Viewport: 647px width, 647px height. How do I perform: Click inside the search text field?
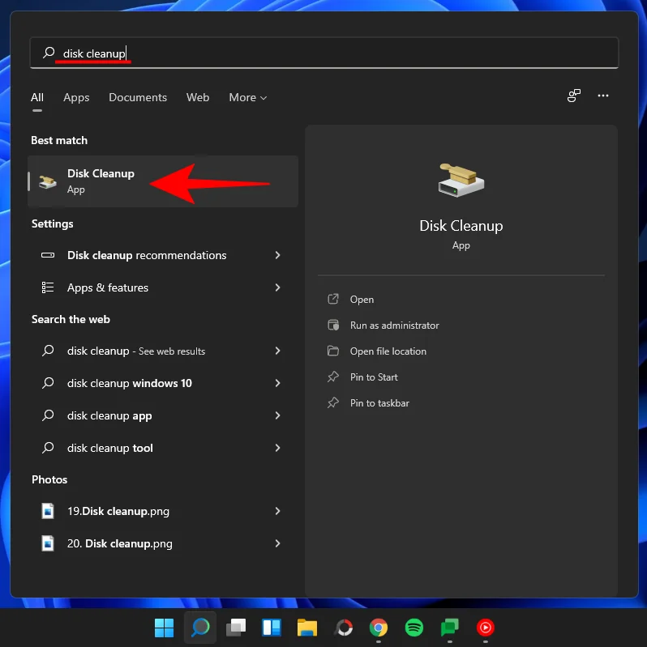pos(324,53)
